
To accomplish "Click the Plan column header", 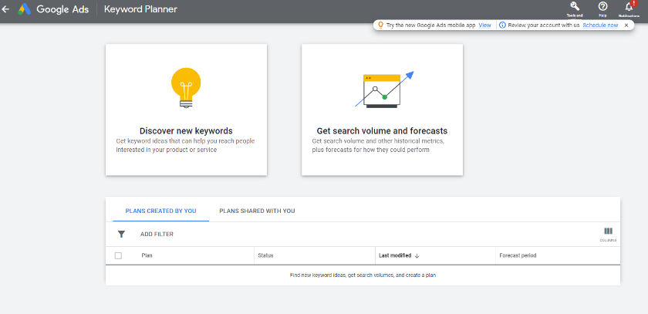I will (147, 255).
